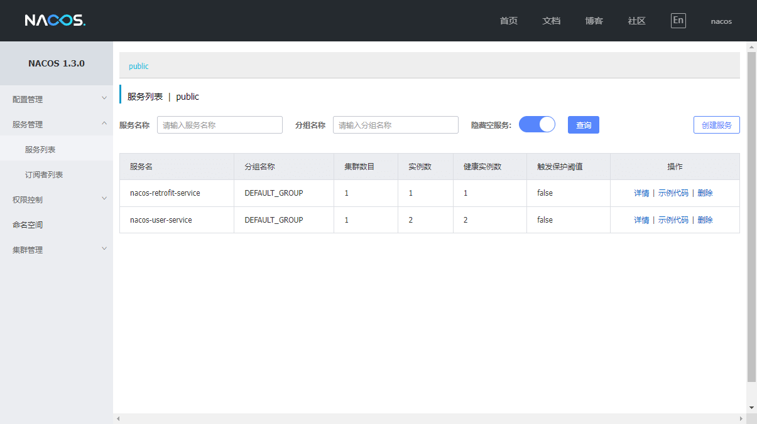Select the public namespace tab
This screenshot has width=757, height=424.
[x=138, y=66]
